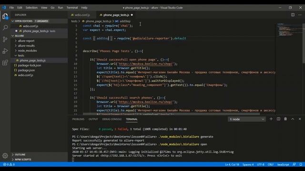Open the Terminal menu
This screenshot has height=171, width=305.
click(72, 8)
